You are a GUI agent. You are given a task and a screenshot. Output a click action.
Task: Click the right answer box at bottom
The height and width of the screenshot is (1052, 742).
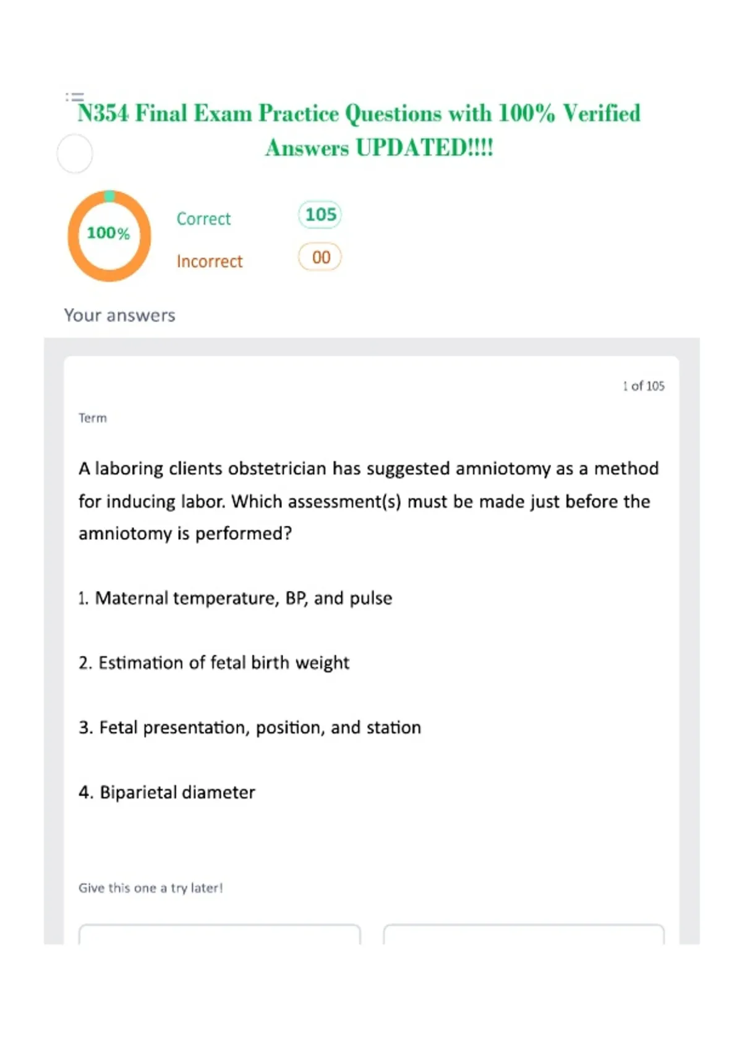[524, 934]
